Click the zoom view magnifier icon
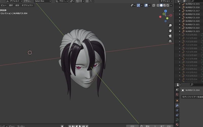The height and width of the screenshot is (127, 203). coord(170,25)
